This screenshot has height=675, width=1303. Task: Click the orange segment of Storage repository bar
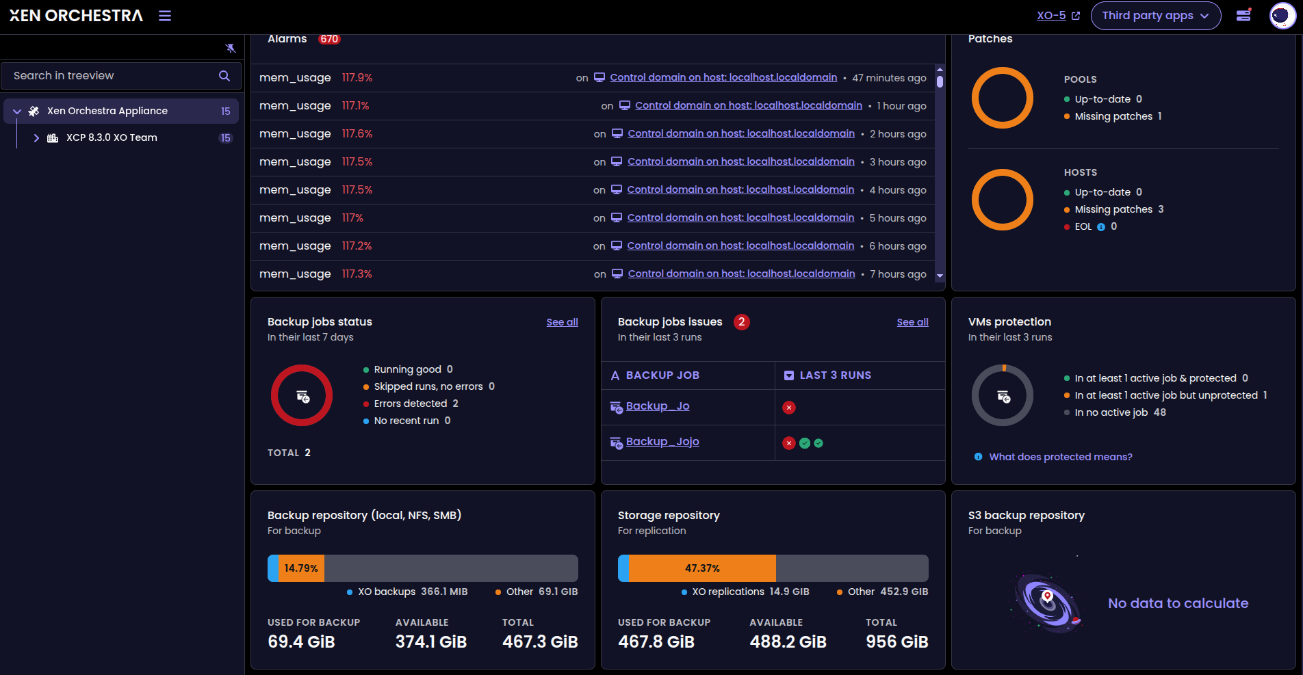[x=702, y=568]
